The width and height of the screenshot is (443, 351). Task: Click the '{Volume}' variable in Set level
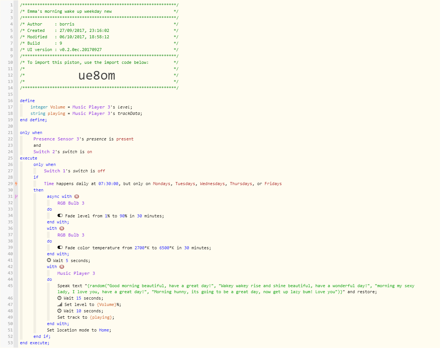coord(106,304)
